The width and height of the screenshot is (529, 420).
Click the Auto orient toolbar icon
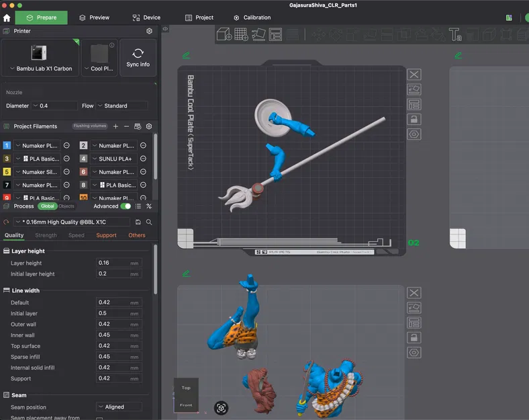point(258,34)
